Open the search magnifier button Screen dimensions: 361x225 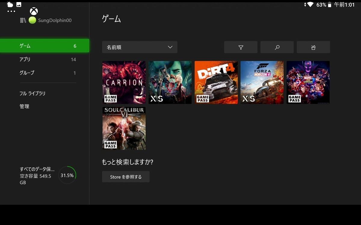pyautogui.click(x=277, y=47)
